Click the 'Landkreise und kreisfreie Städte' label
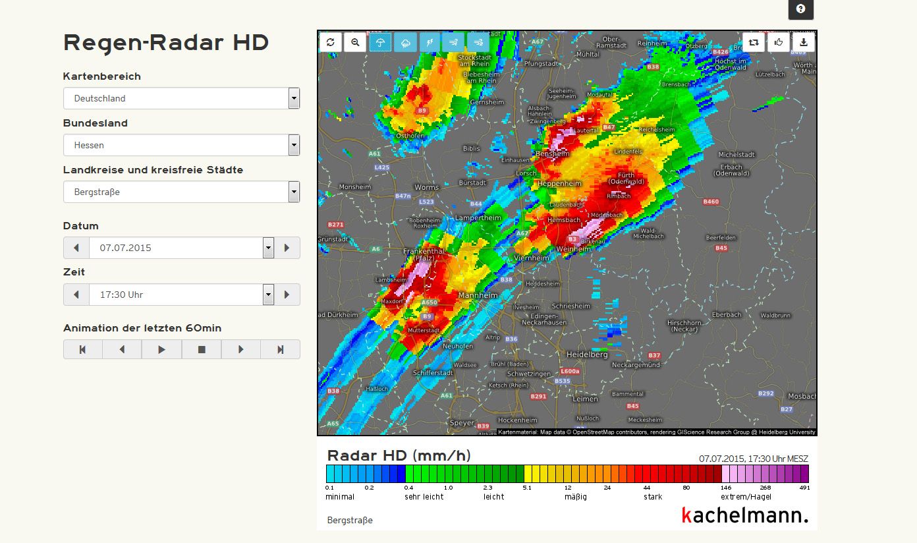917x543 pixels. click(x=153, y=170)
